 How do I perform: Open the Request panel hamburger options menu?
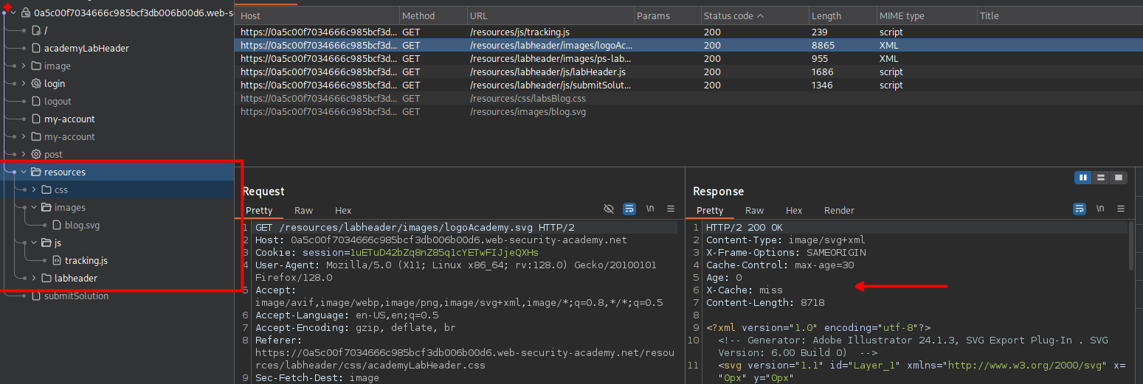671,209
